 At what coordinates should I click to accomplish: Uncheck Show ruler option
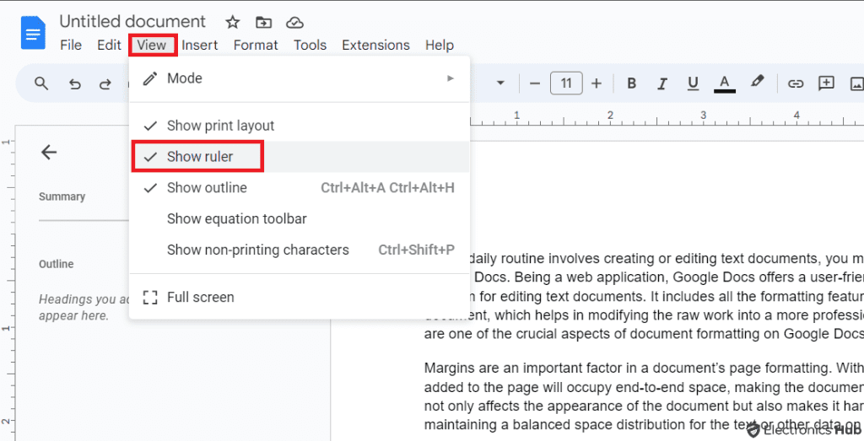(x=200, y=157)
